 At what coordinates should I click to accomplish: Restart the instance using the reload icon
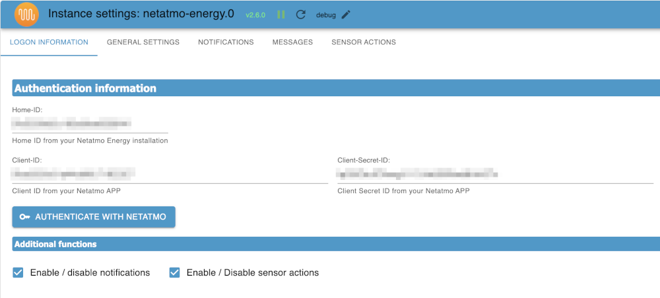click(x=300, y=15)
